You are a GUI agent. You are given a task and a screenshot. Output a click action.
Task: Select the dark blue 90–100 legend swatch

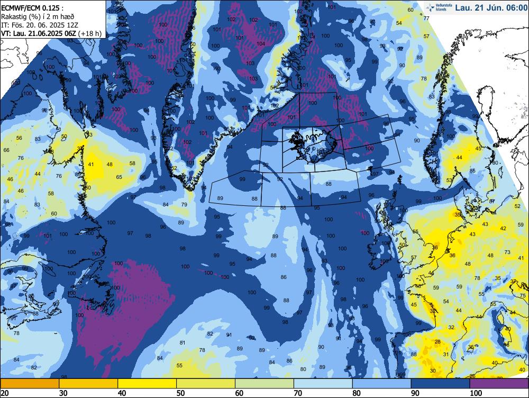[x=440, y=384]
